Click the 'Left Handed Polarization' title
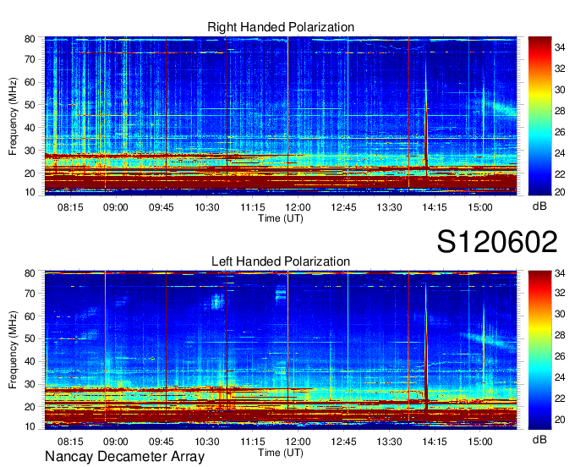 point(281,261)
